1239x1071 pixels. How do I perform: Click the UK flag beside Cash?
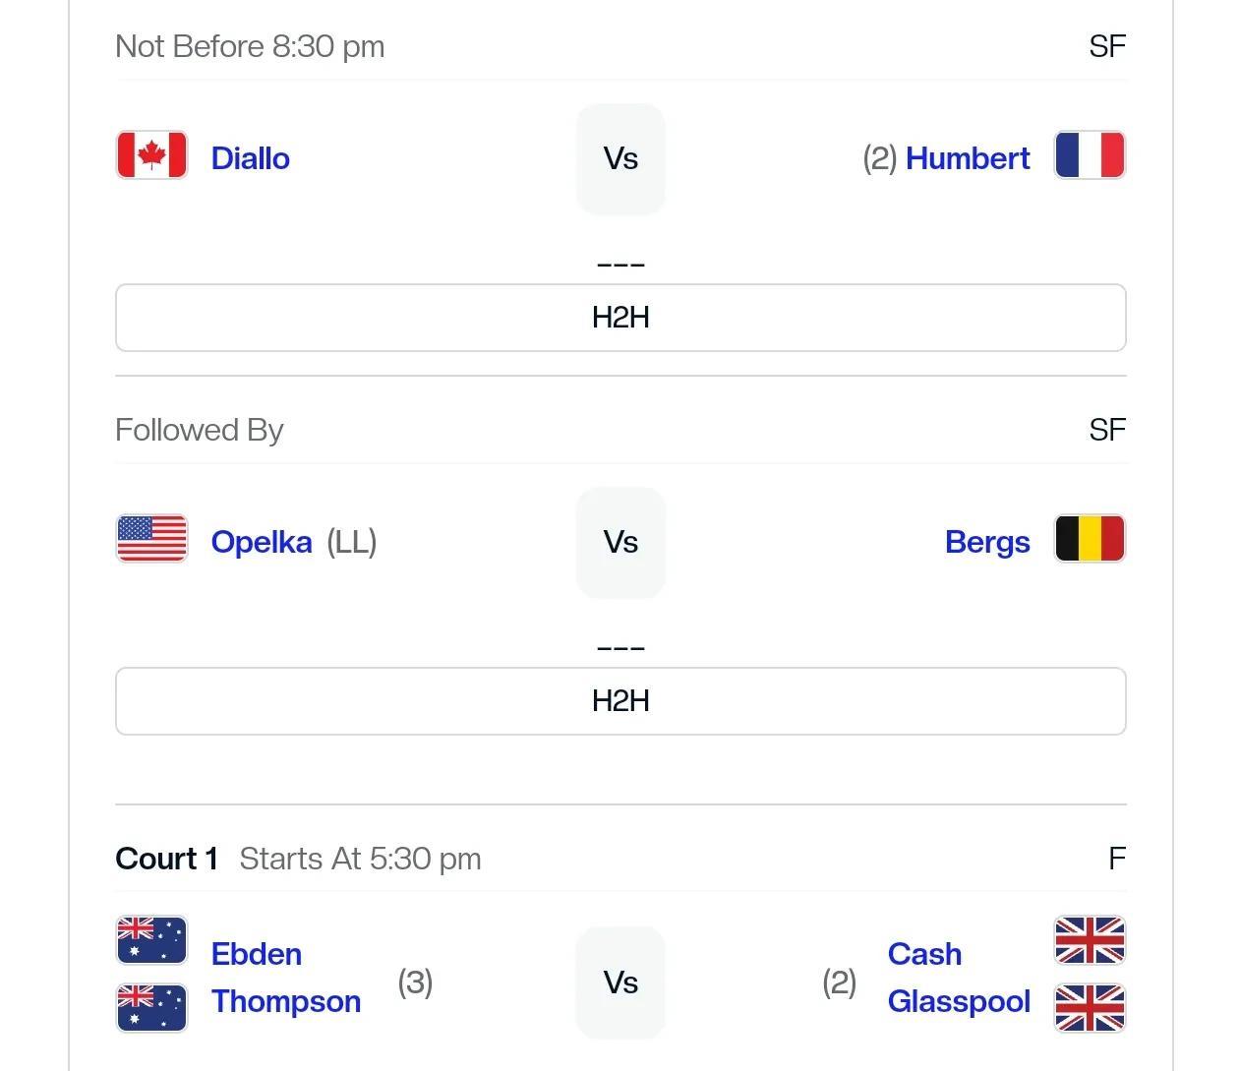pos(1090,940)
